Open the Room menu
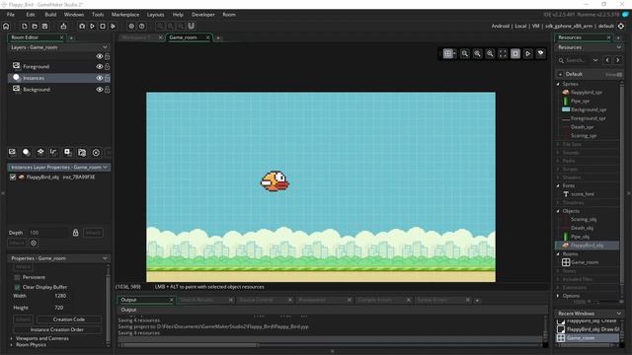The width and height of the screenshot is (632, 355). coord(229,15)
